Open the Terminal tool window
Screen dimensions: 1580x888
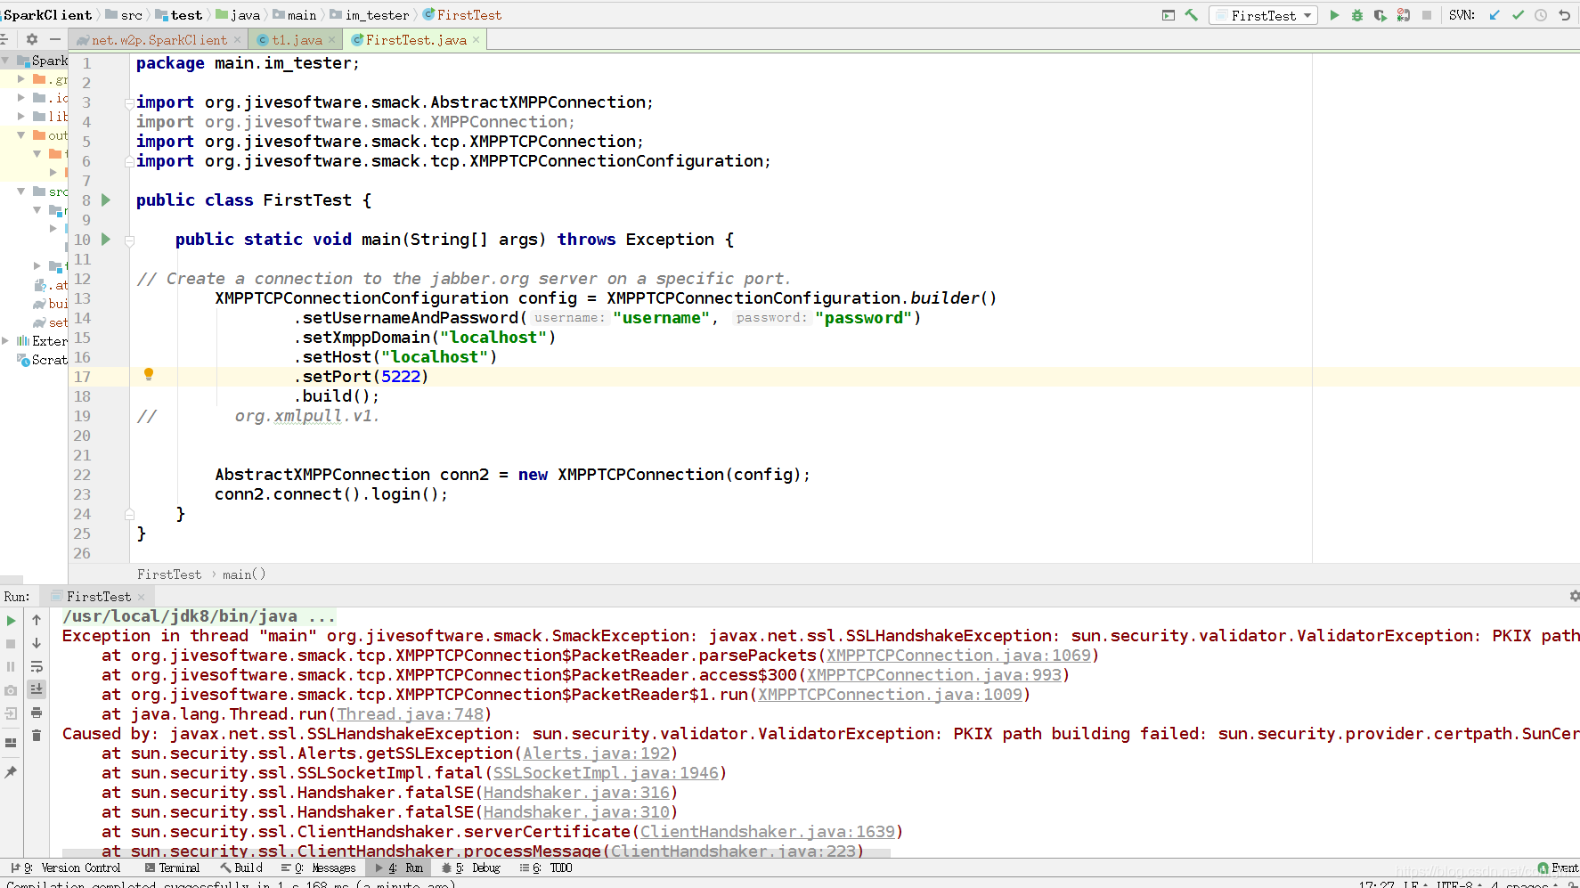coord(173,868)
